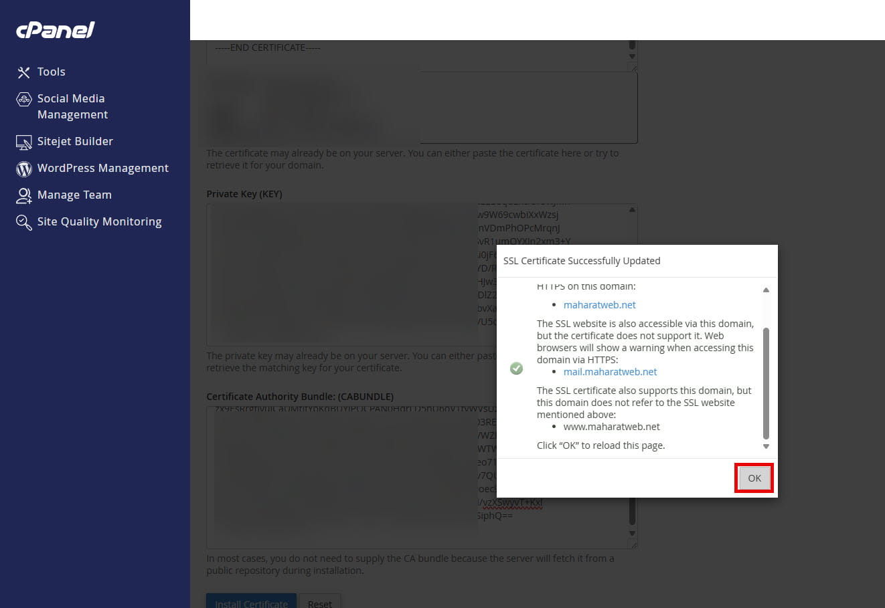885x608 pixels.
Task: Click inside the CA Bundle text area
Action: click(422, 478)
